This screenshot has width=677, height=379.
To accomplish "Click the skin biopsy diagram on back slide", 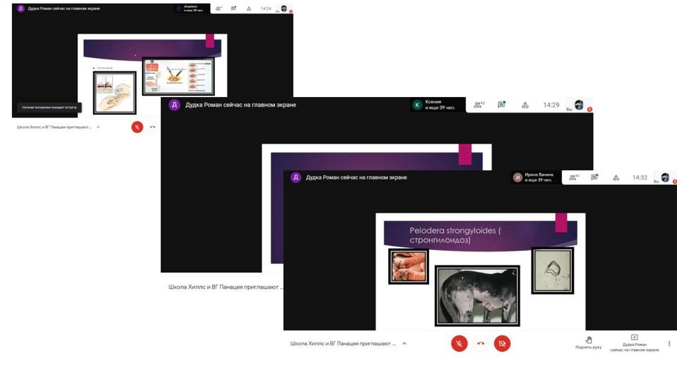I will coord(179,77).
